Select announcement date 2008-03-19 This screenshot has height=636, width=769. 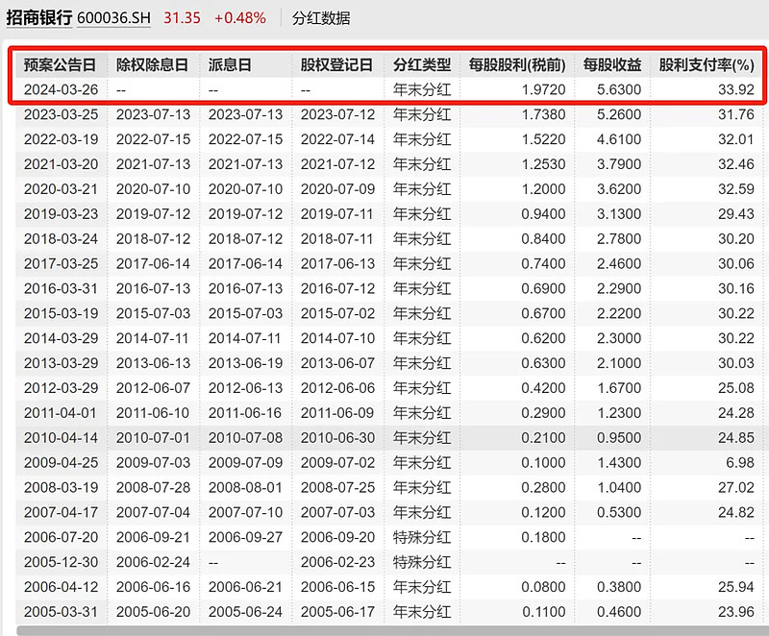(x=61, y=487)
